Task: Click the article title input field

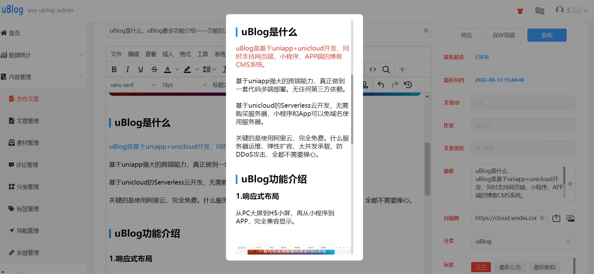Action: pyautogui.click(x=268, y=30)
